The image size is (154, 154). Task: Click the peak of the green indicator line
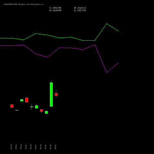(x=107, y=24)
